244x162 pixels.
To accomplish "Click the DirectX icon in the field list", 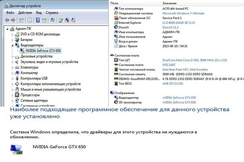I will [116, 27].
